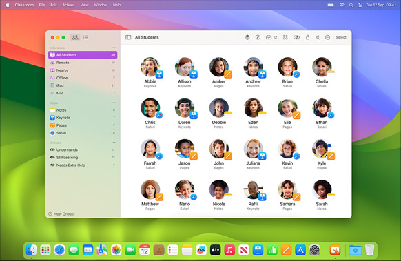Click the Select button in the toolbar
The height and width of the screenshot is (261, 401).
click(341, 37)
